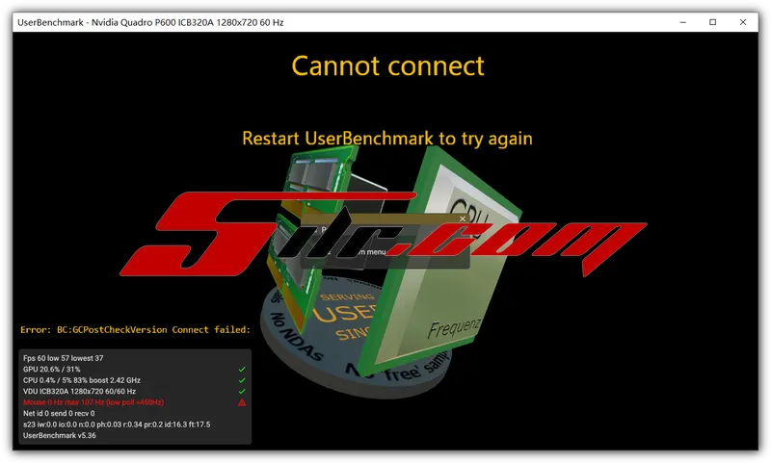Close the UserBenchmark window
Screen dimensions: 771x463
(x=742, y=22)
